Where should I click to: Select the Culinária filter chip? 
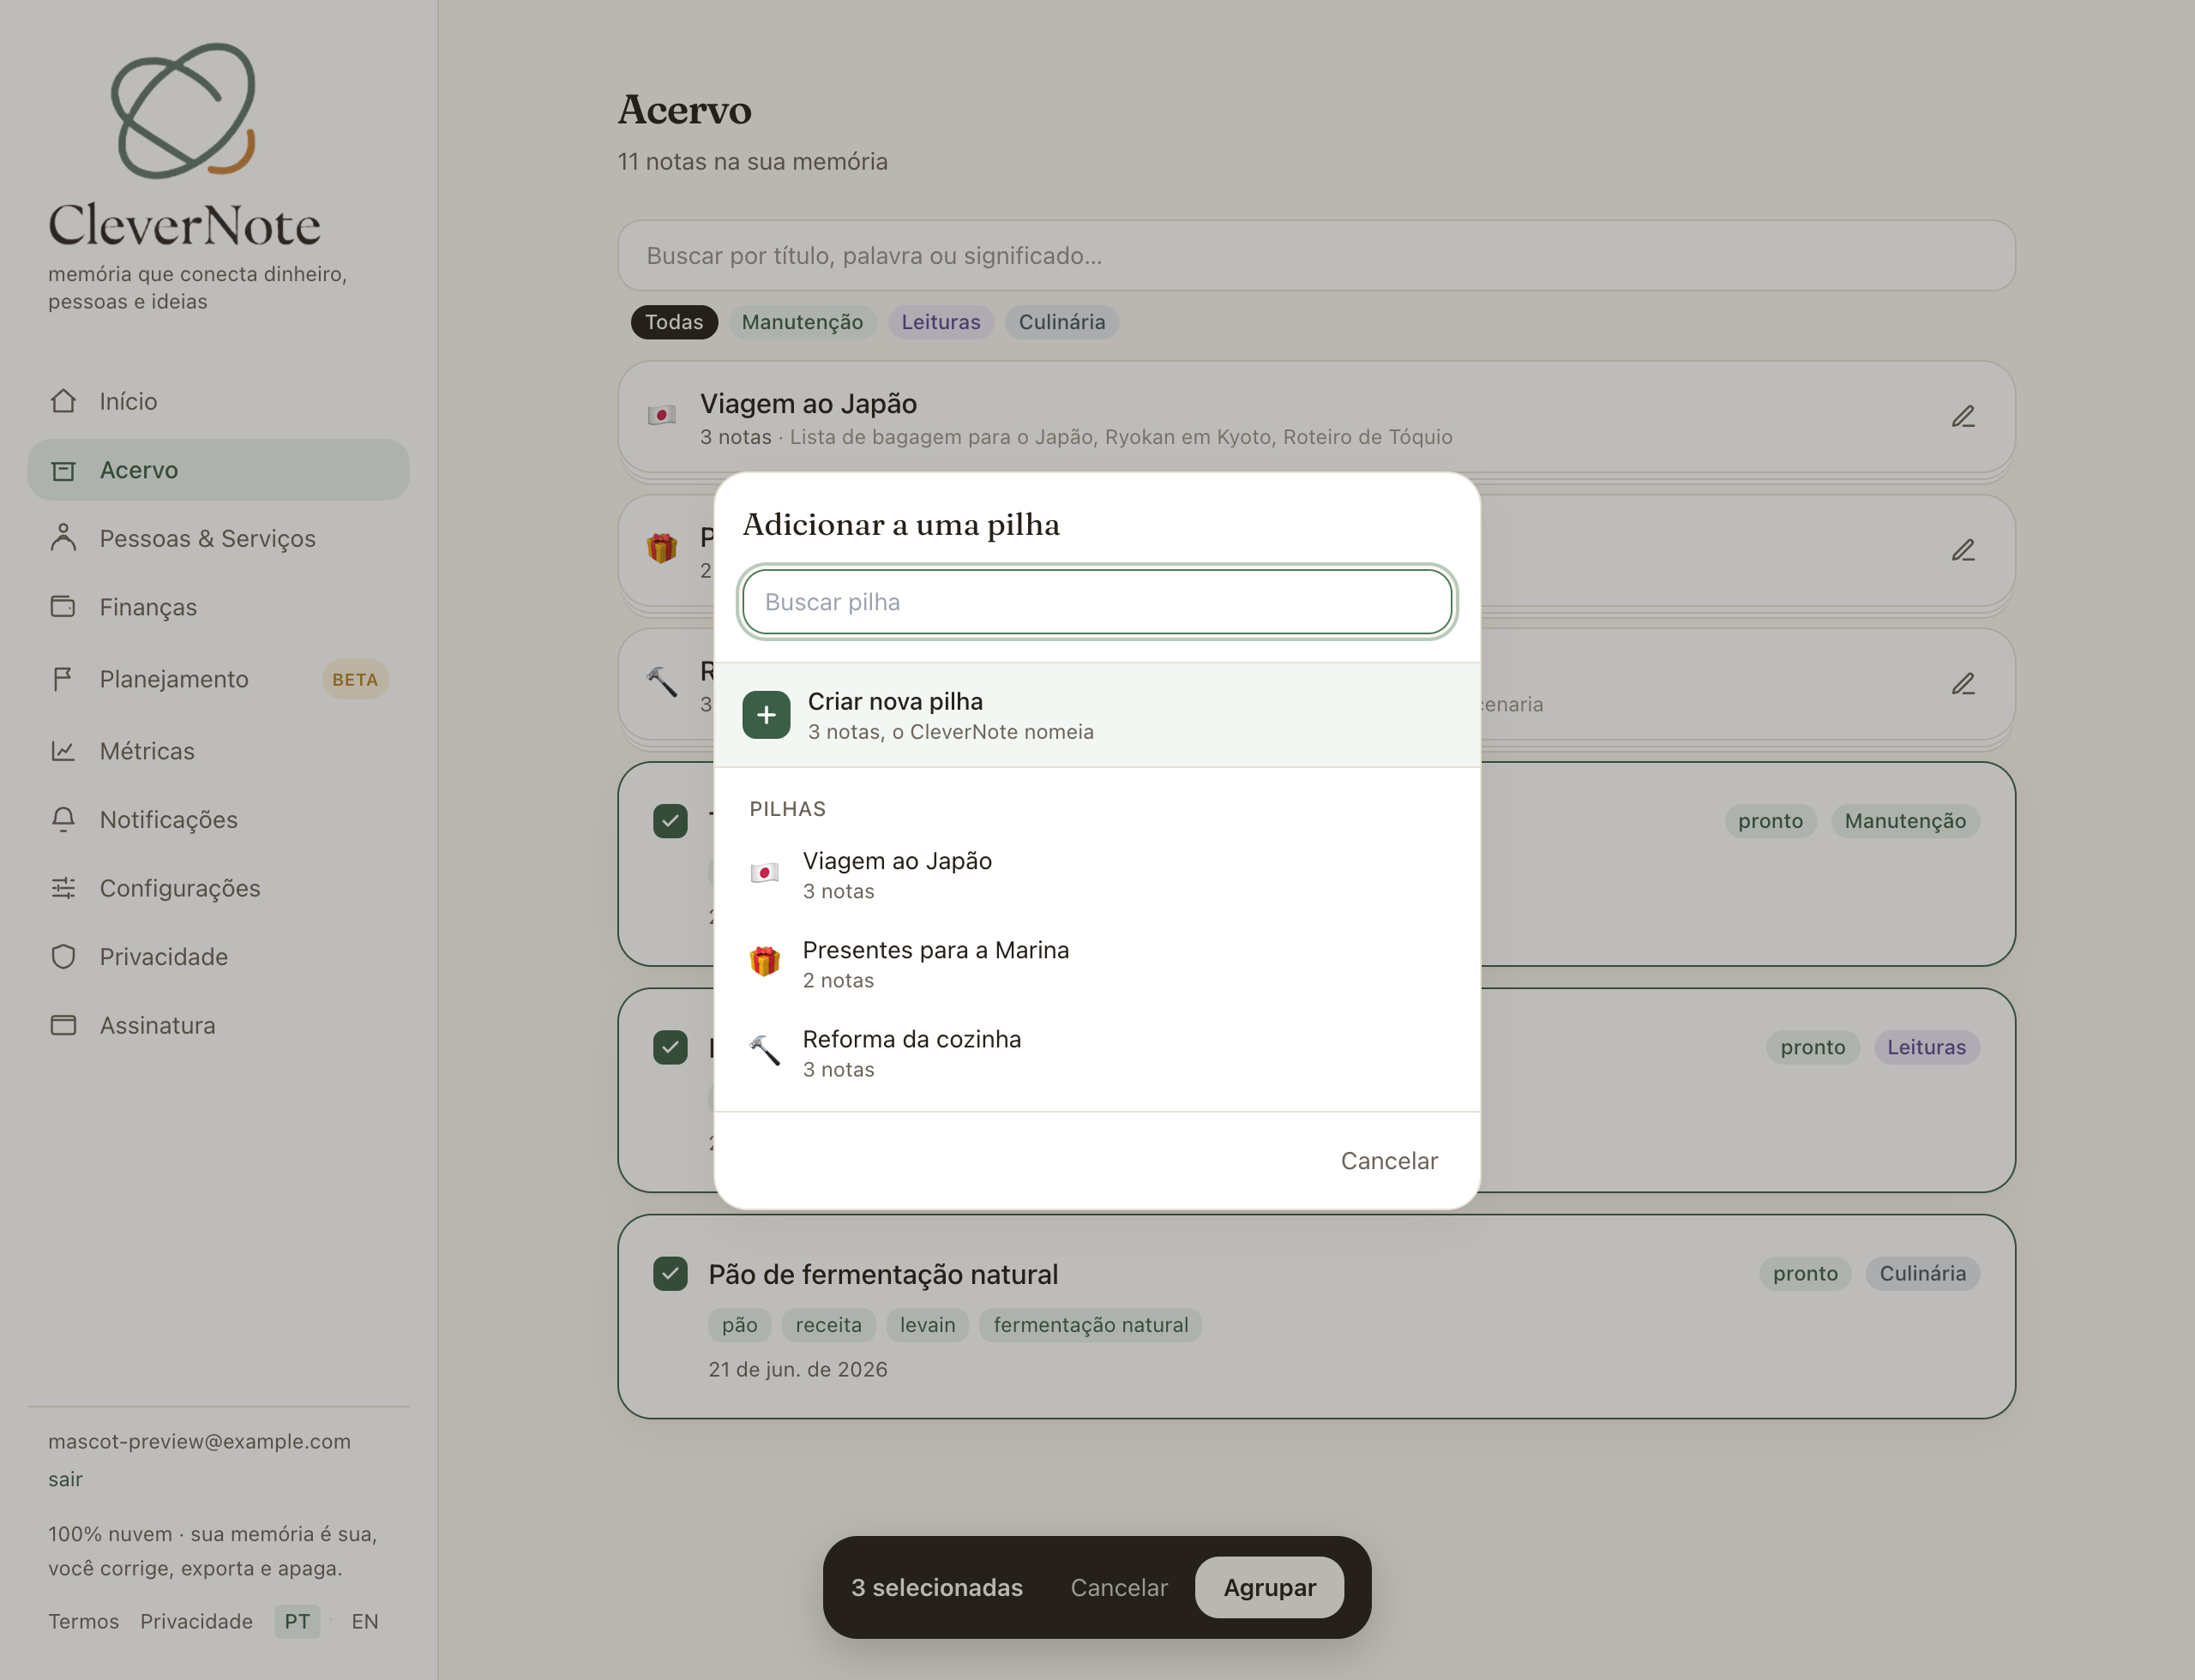pos(1061,322)
